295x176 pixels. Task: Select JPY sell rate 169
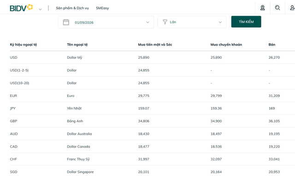coord(271,108)
